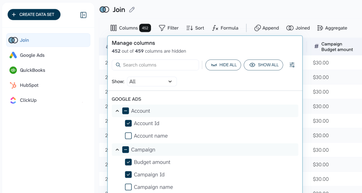Click the Show All button

pos(263,65)
